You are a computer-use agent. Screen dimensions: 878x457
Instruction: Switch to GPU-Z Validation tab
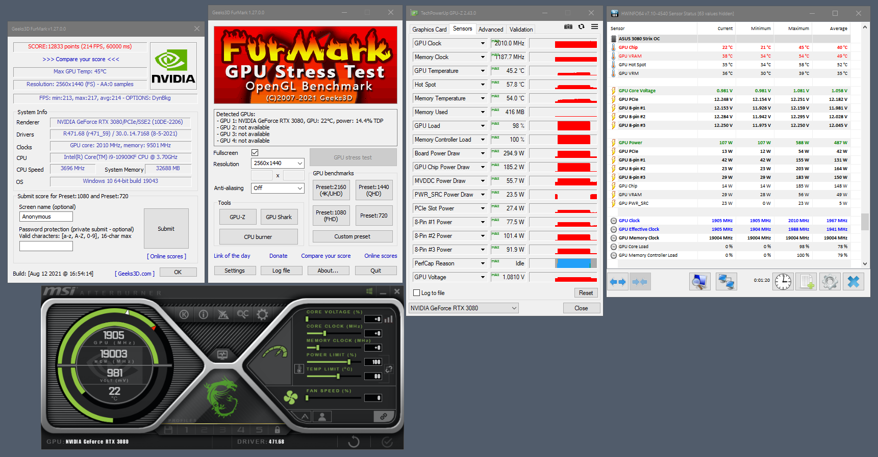click(521, 30)
